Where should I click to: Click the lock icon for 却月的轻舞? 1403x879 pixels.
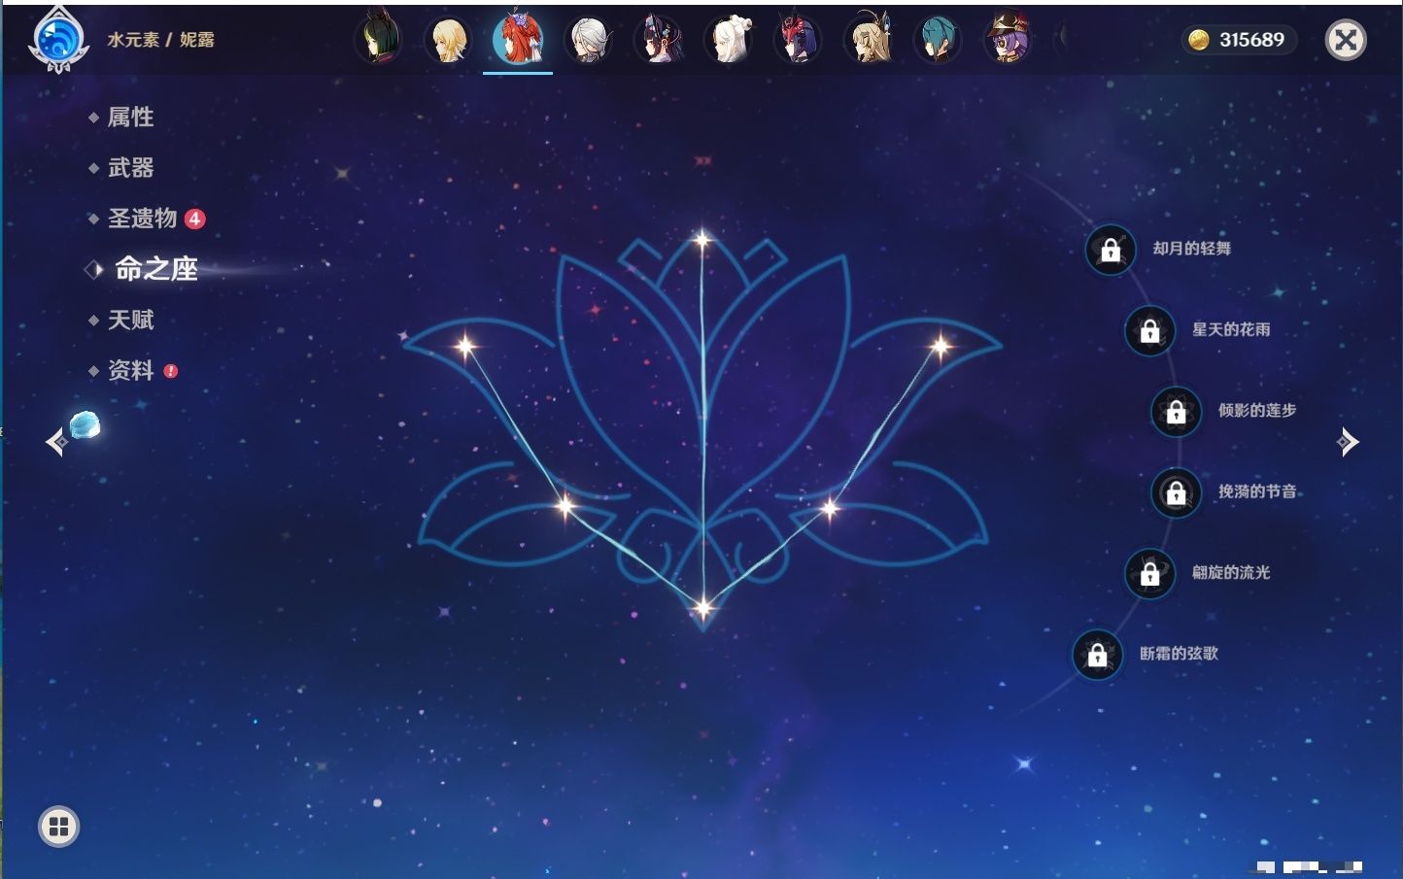(x=1110, y=250)
